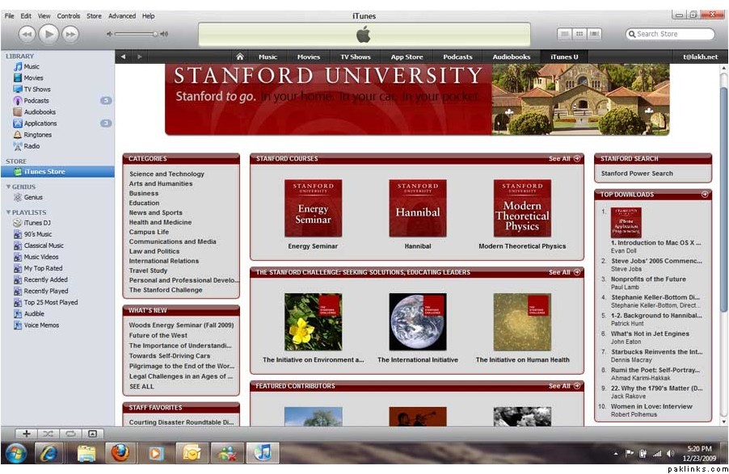The height and width of the screenshot is (474, 729).
Task: Launch Firefox from the taskbar
Action: [120, 453]
